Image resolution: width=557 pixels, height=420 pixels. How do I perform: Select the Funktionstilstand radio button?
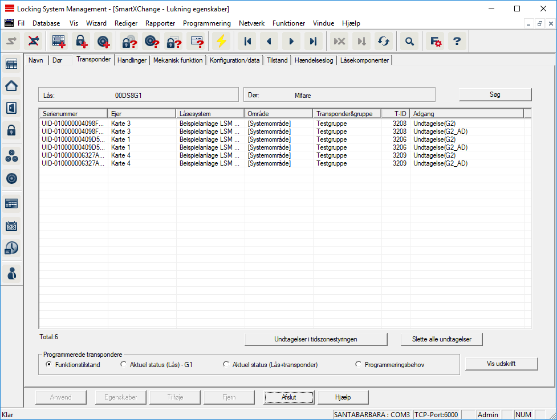coord(49,364)
